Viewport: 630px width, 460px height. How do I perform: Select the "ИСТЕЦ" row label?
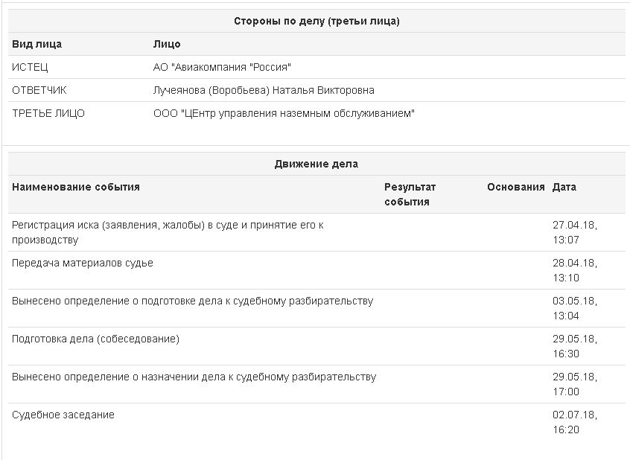30,67
